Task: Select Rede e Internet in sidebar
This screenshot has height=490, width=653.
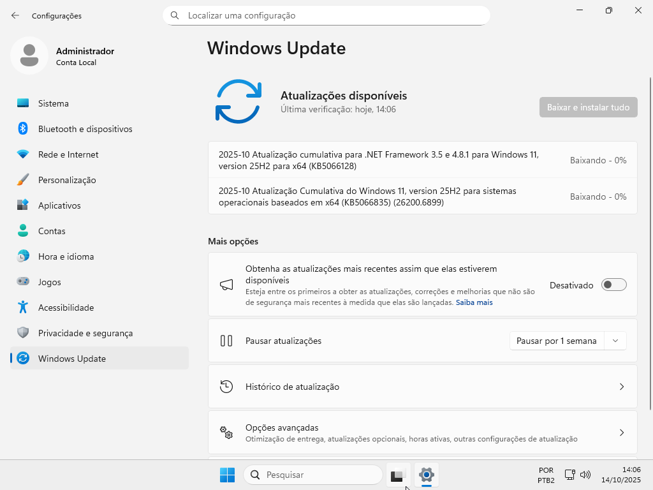Action: [x=99, y=154]
